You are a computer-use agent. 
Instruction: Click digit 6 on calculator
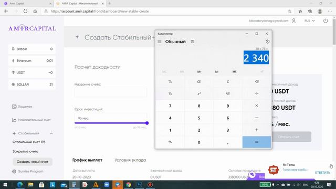click(x=227, y=118)
